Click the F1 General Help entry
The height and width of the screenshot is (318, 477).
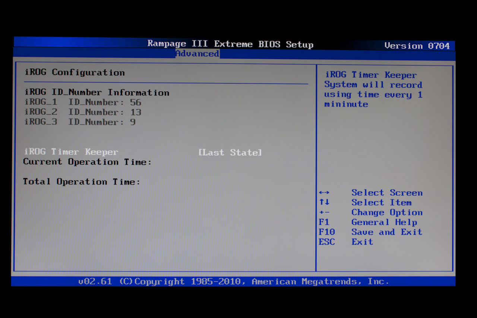tap(368, 222)
